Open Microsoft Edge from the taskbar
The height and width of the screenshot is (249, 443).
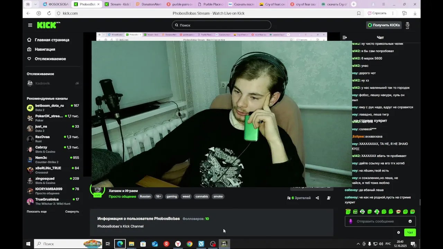[x=120, y=244]
